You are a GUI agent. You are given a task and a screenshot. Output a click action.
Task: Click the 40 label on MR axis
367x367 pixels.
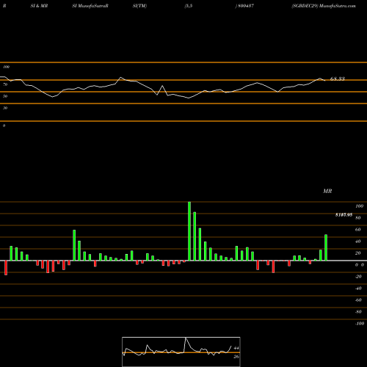point(358,241)
